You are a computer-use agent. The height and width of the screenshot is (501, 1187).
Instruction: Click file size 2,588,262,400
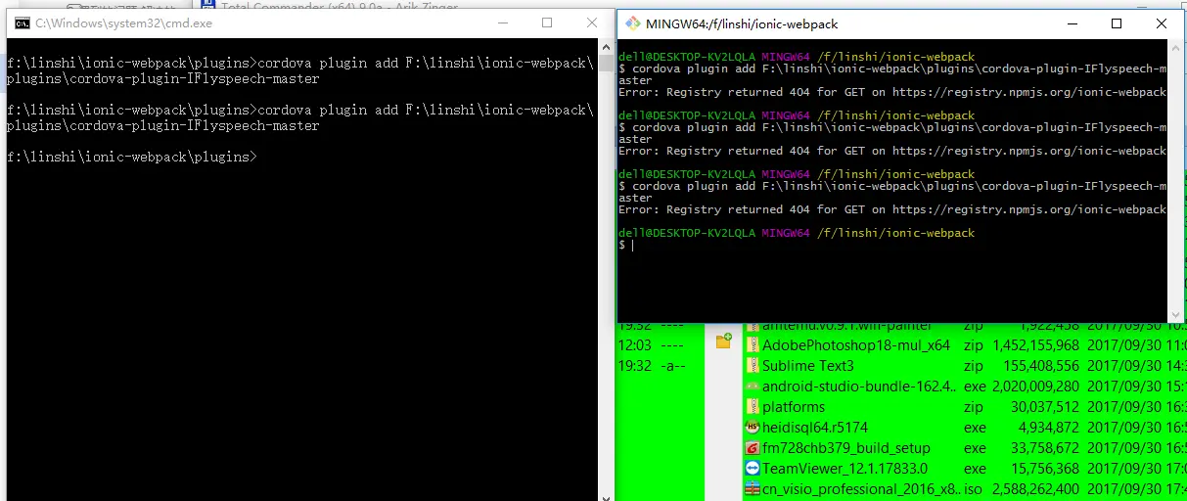click(1035, 489)
